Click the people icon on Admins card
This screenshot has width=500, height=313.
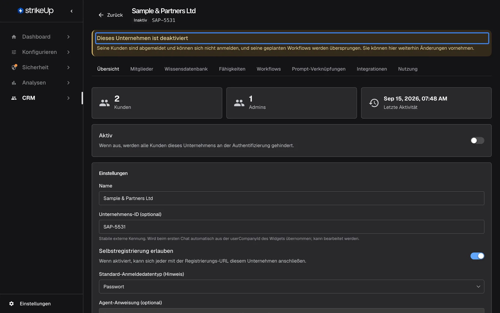[239, 103]
